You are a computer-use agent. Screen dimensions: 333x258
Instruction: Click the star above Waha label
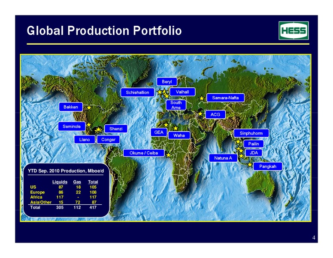click(x=176, y=128)
